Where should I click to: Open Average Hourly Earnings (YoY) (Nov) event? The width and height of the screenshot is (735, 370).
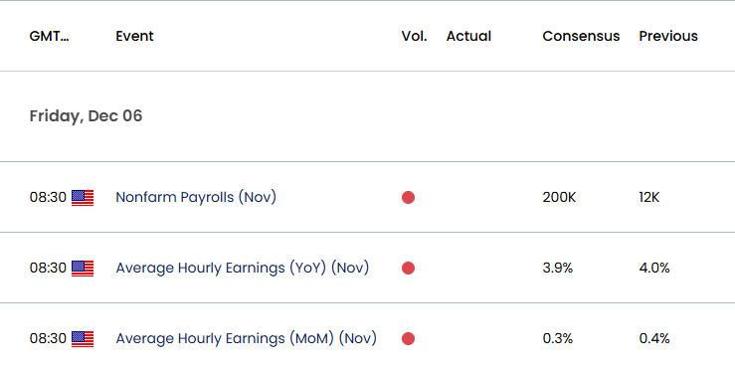coord(243,268)
